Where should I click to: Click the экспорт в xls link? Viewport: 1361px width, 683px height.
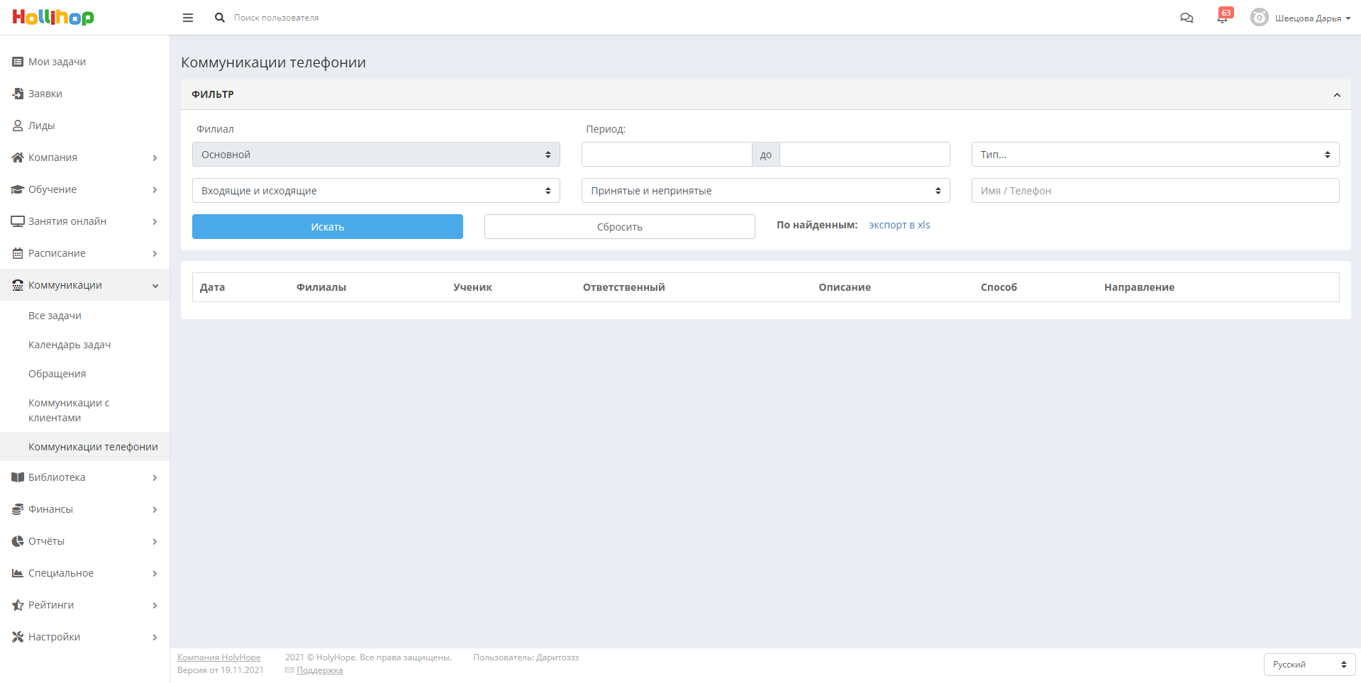pyautogui.click(x=899, y=225)
